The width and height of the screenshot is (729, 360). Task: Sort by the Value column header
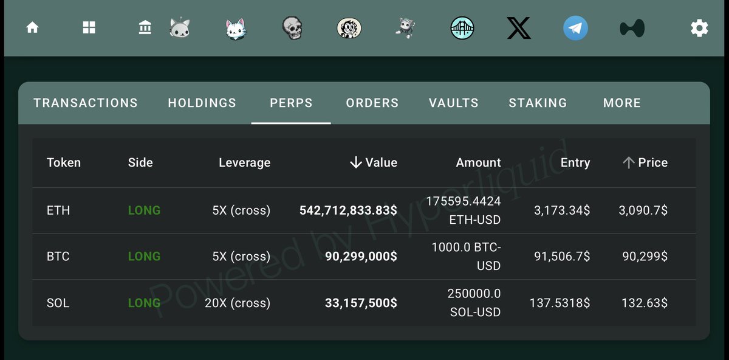[374, 162]
